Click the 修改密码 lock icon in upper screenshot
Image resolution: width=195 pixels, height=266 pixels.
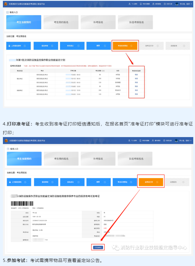click(x=154, y=4)
